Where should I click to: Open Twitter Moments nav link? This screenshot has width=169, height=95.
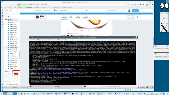tap(47, 11)
